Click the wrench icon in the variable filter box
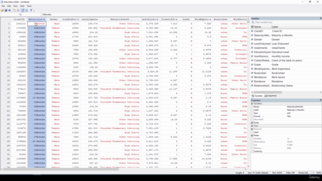 coord(253,22)
